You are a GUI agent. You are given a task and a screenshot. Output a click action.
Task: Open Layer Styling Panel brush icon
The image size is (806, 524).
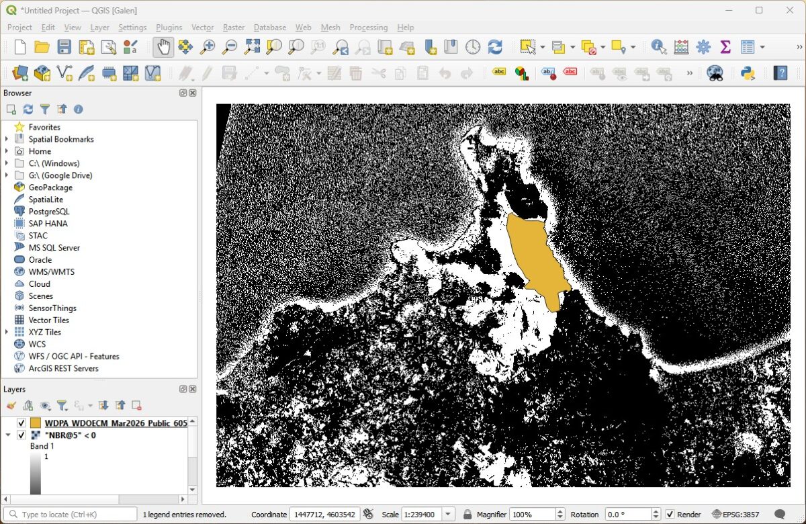point(11,405)
